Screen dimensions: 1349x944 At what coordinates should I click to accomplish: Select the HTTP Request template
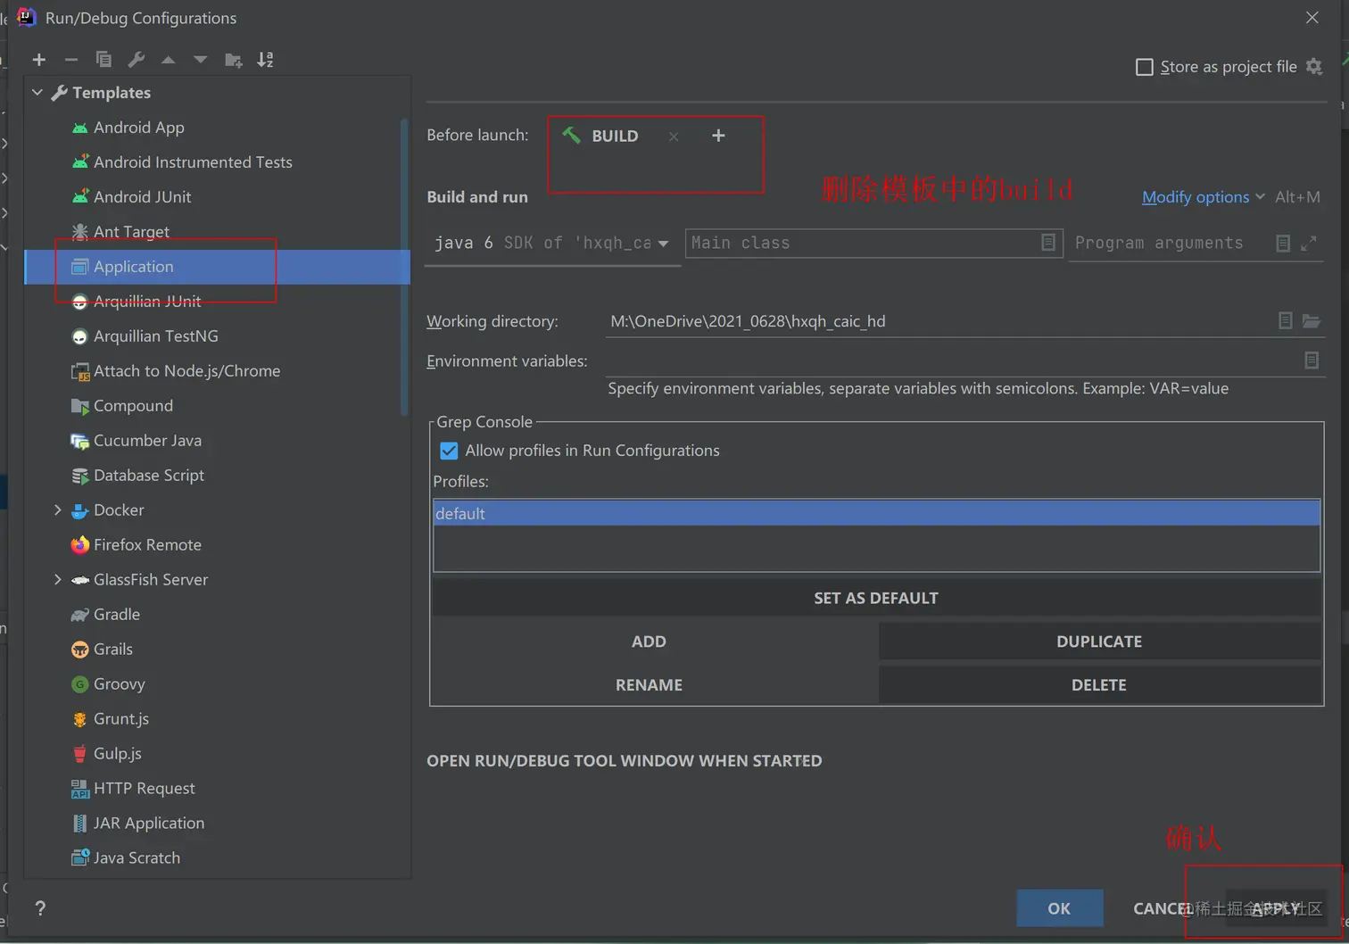pyautogui.click(x=144, y=789)
